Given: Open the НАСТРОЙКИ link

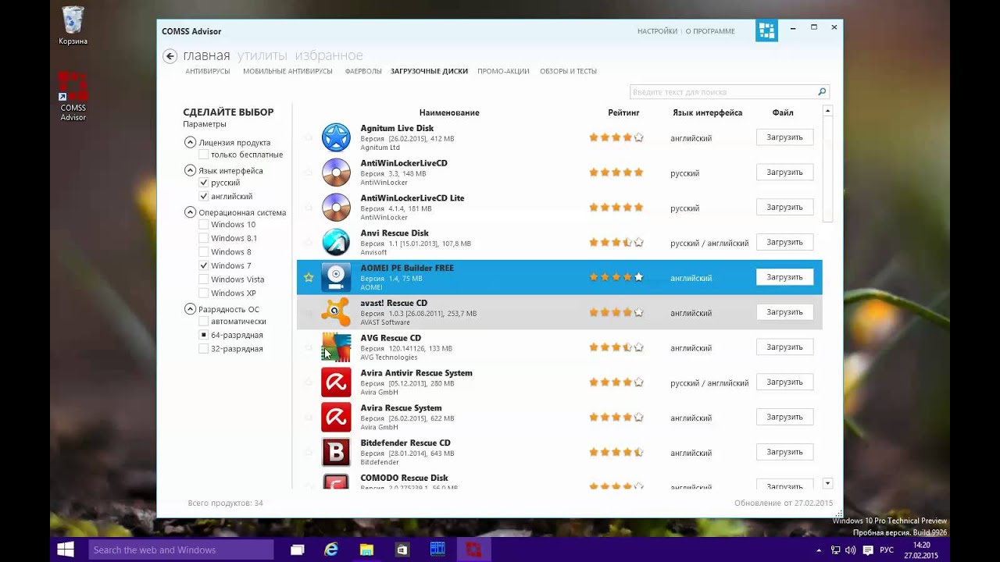Looking at the screenshot, I should [x=657, y=31].
